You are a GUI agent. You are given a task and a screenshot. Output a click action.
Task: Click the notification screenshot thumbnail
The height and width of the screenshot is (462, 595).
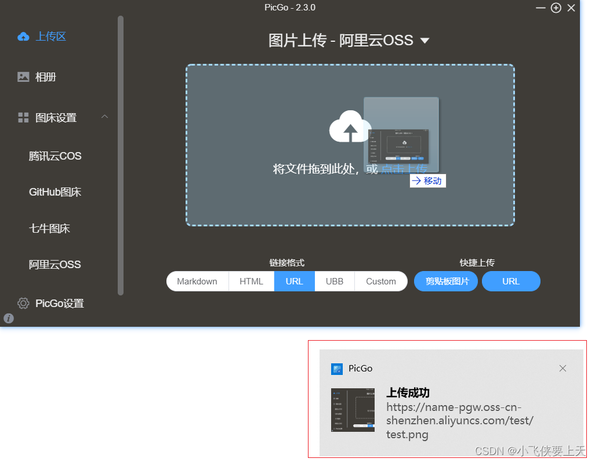click(x=353, y=410)
